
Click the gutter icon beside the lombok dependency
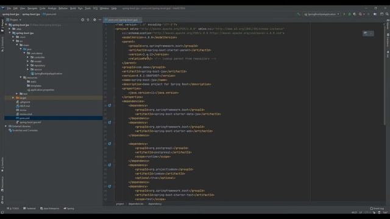pos(110,165)
